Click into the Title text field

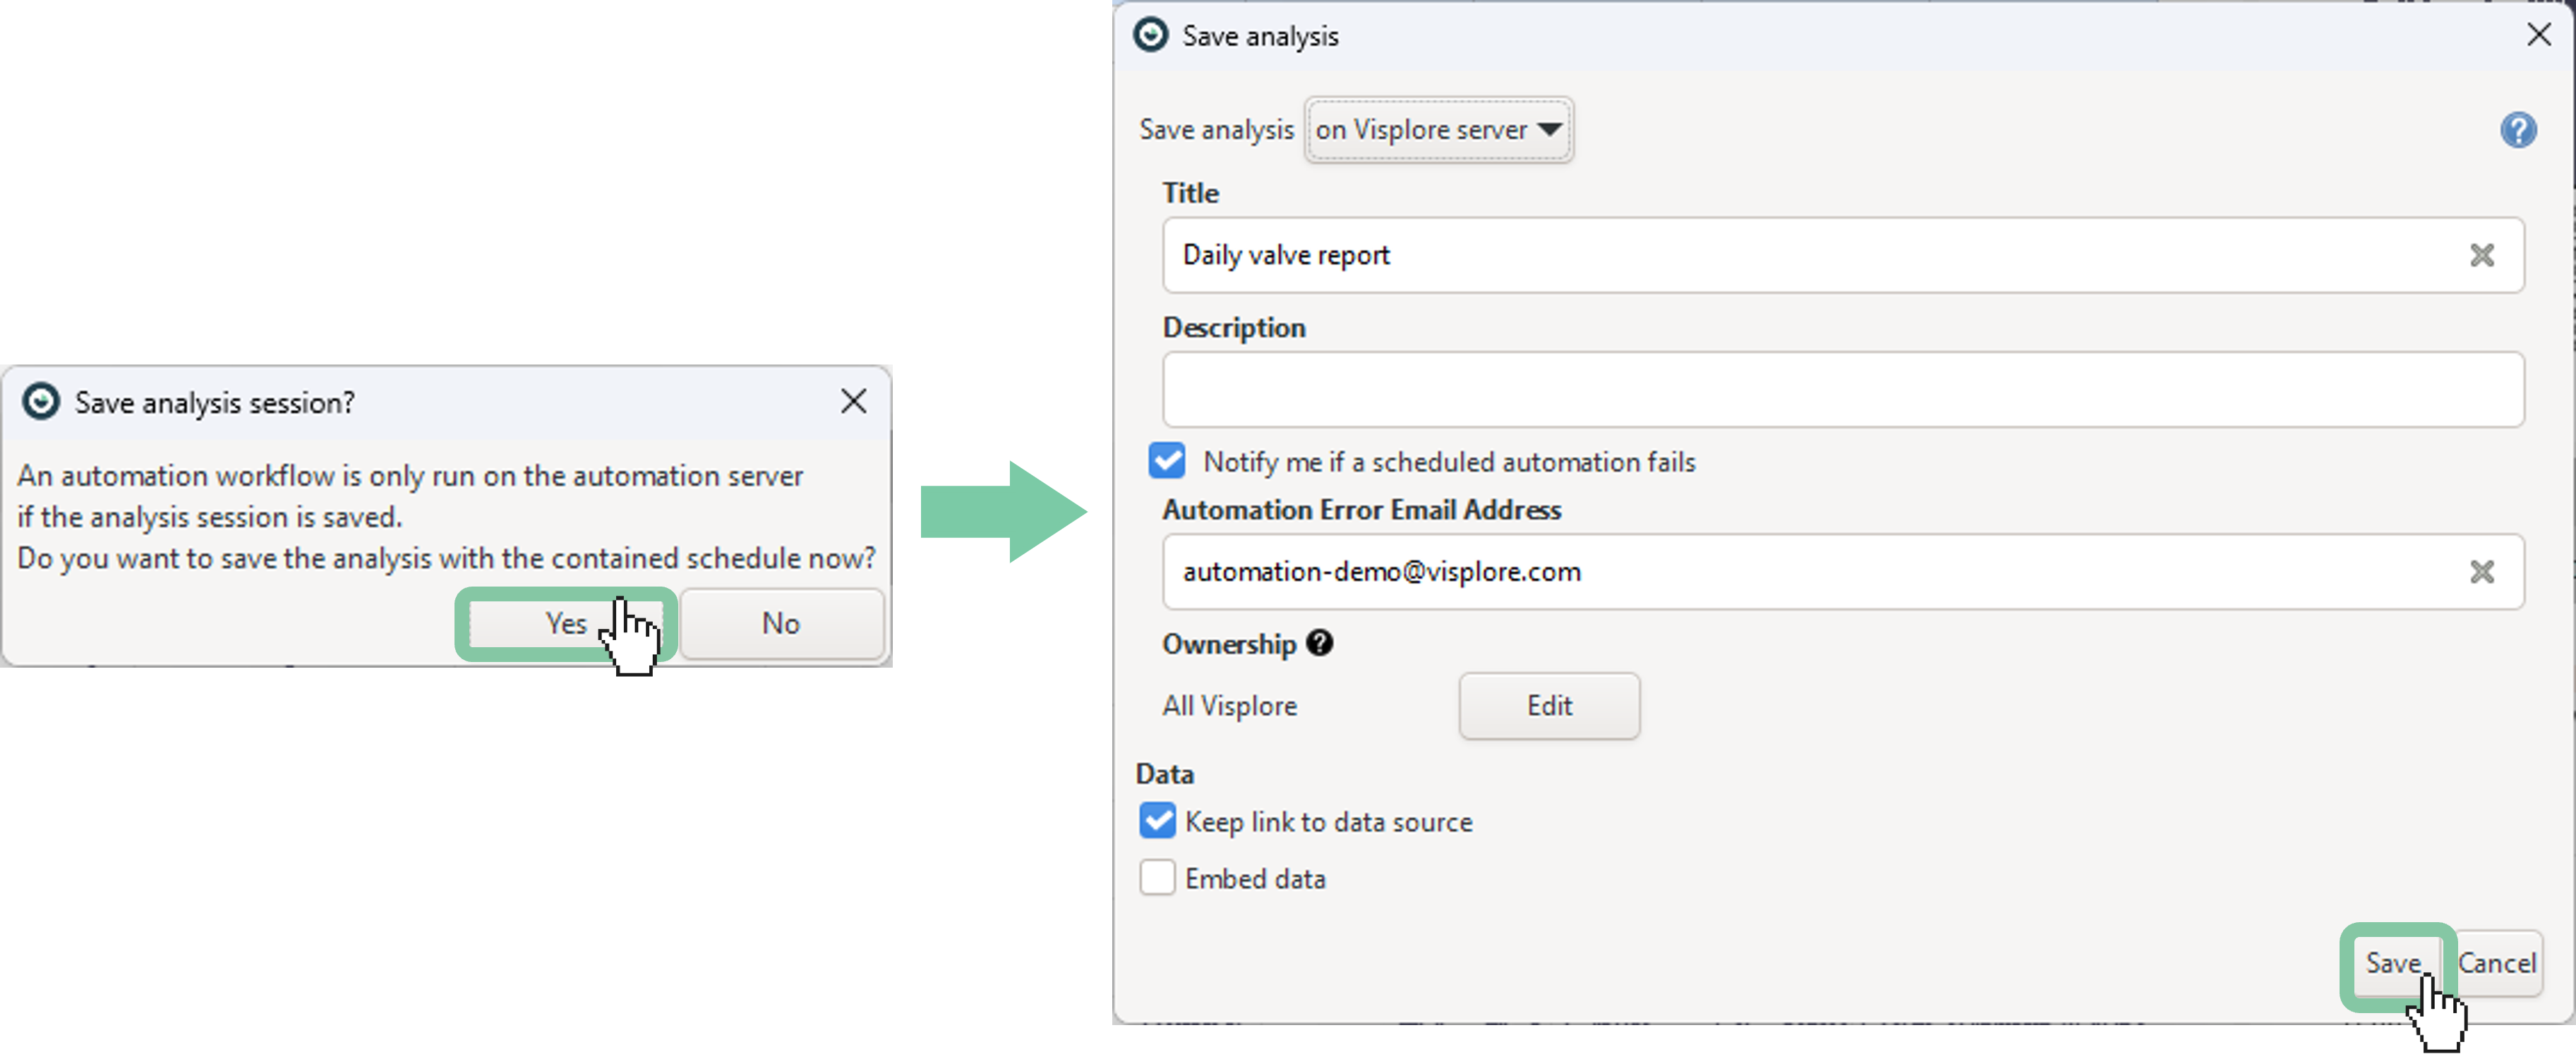pos(1800,256)
